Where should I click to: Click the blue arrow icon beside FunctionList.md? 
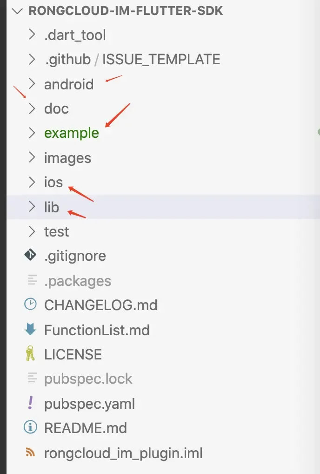point(30,330)
